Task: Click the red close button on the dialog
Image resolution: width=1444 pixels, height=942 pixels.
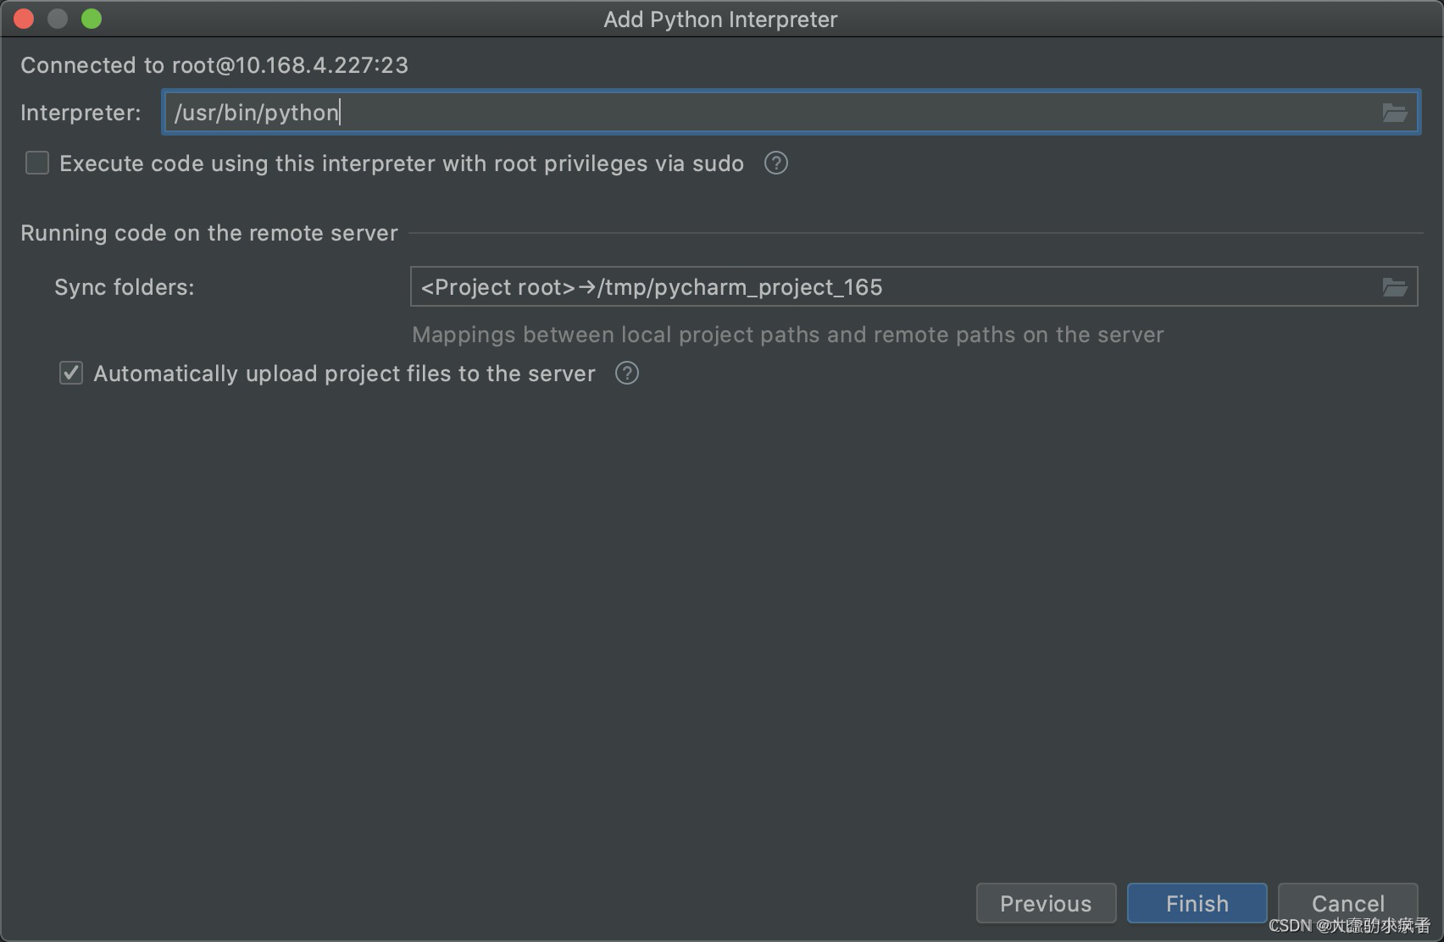Action: pos(23,18)
